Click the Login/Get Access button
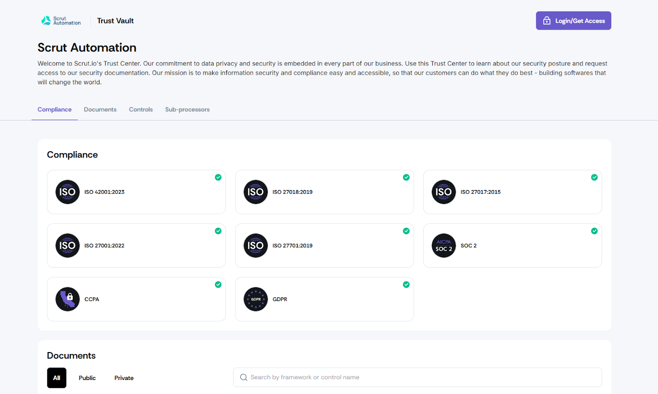 [x=573, y=21]
